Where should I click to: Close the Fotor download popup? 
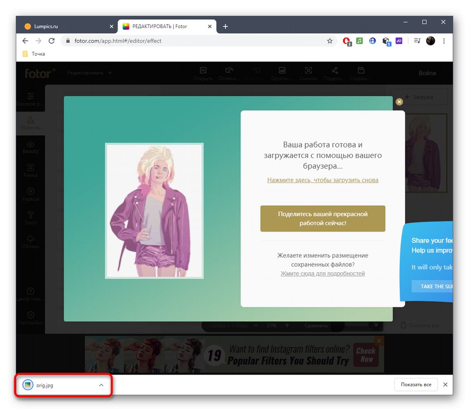399,102
